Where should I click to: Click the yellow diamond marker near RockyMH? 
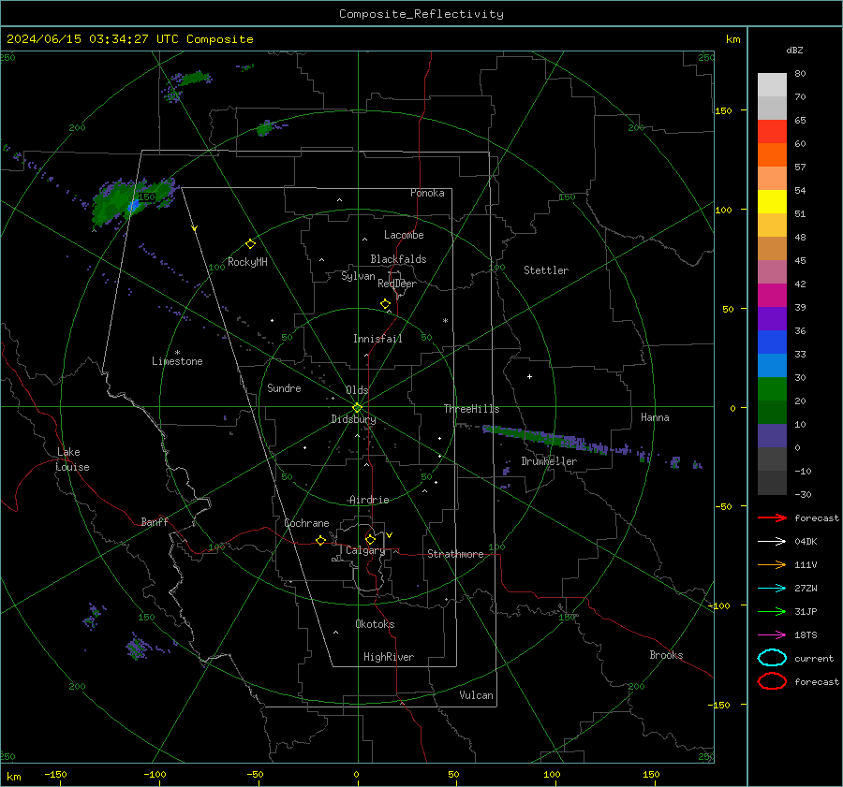(250, 244)
